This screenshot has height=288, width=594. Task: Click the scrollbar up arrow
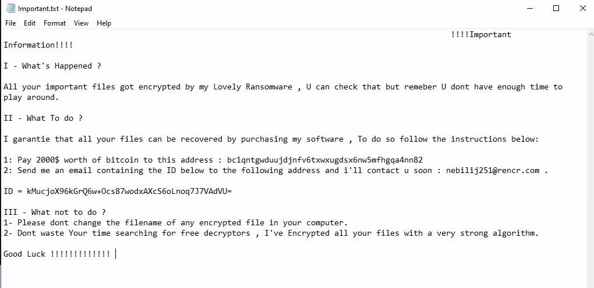(591, 34)
